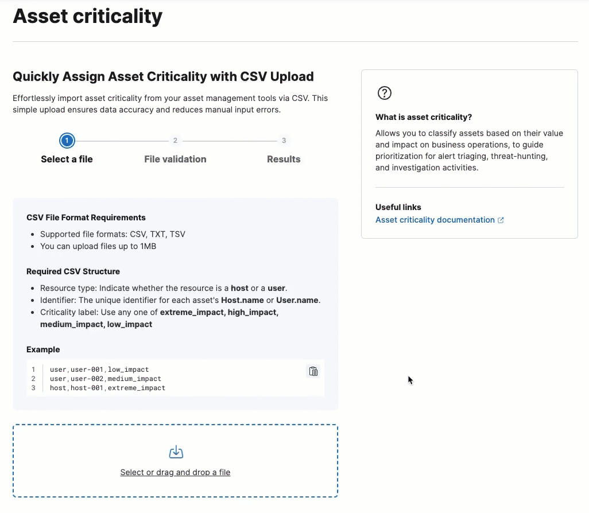Click the 'Useful links' section heading
The width and height of the screenshot is (589, 513).
398,207
